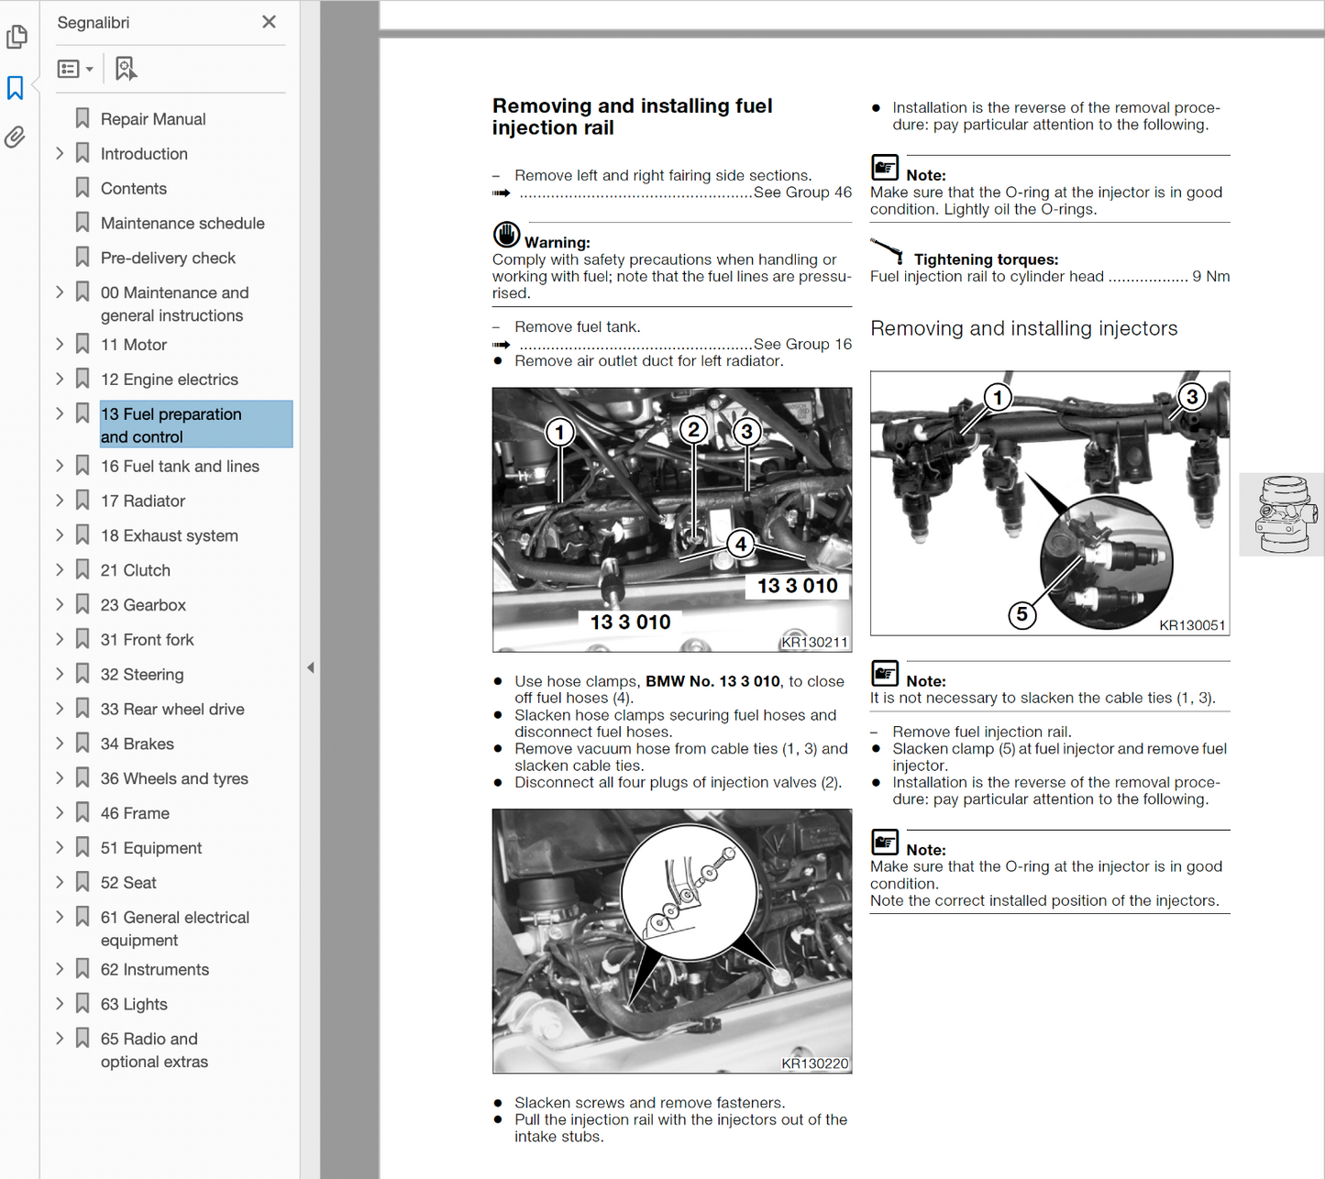Jump to 18 Exhaust system bookmark
Image resolution: width=1325 pixels, height=1179 pixels.
tap(169, 535)
